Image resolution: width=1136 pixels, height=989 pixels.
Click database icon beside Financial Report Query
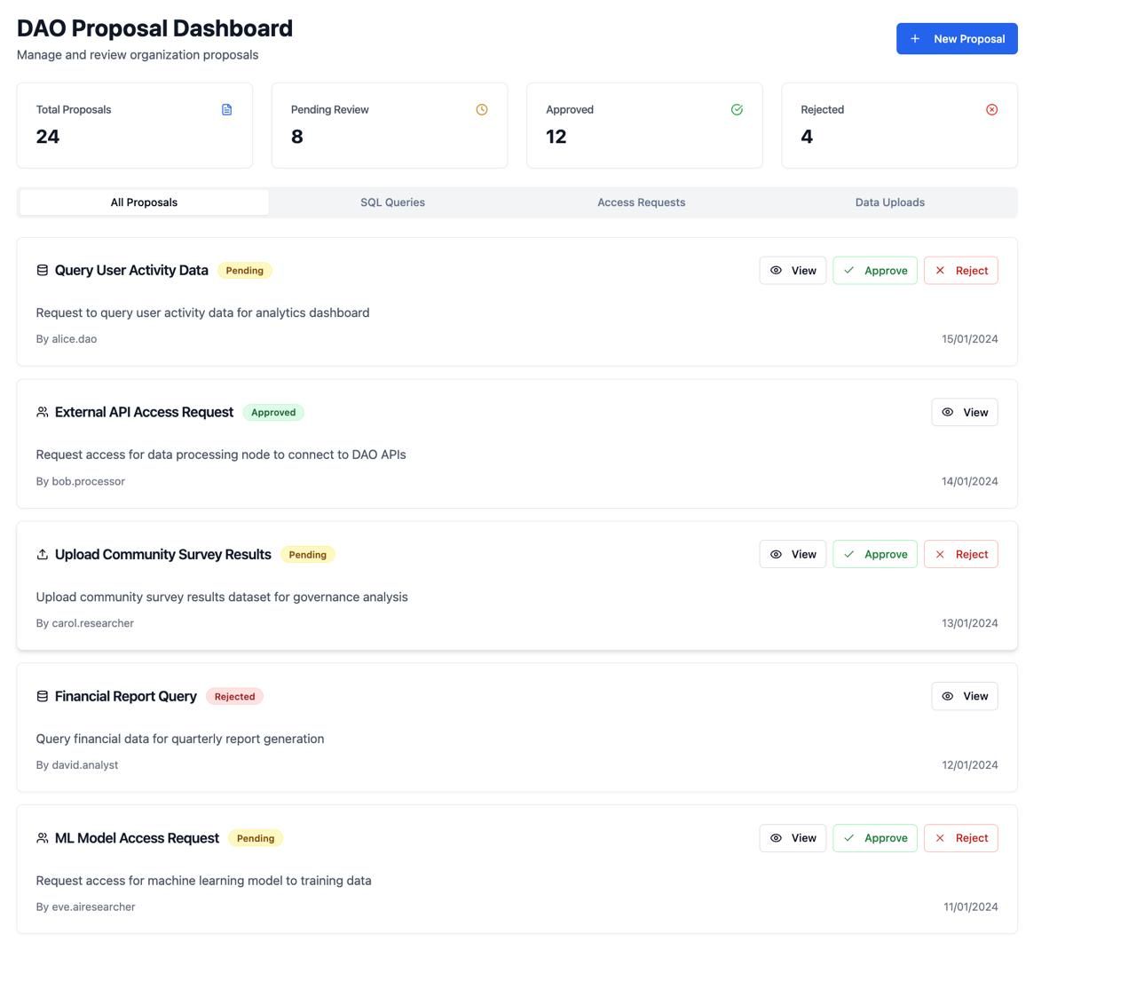point(42,697)
